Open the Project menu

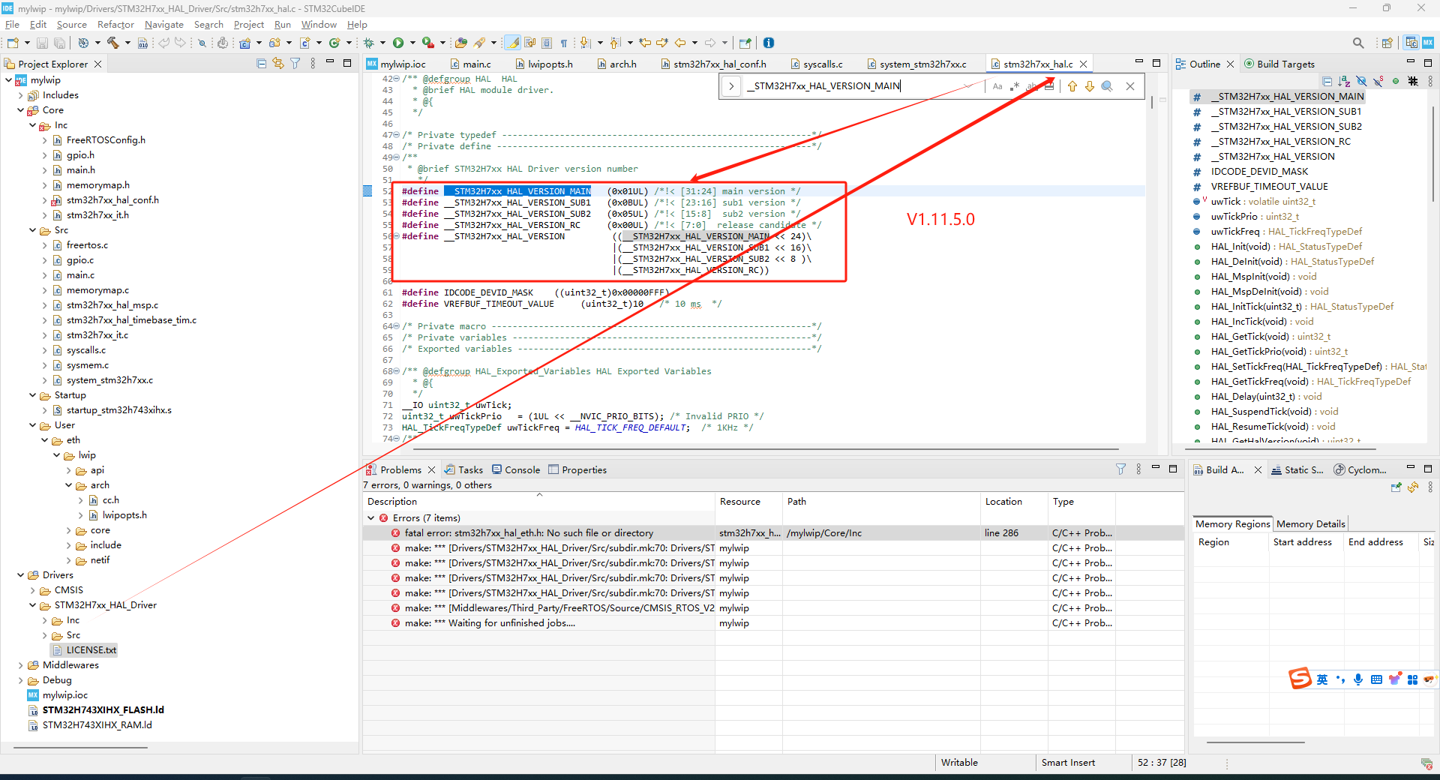(248, 25)
